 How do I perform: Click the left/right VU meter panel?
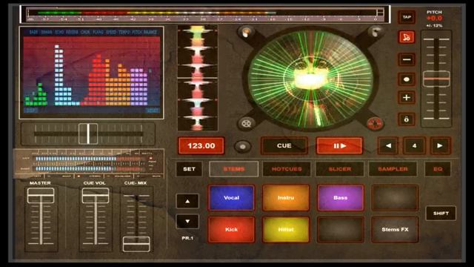point(89,163)
